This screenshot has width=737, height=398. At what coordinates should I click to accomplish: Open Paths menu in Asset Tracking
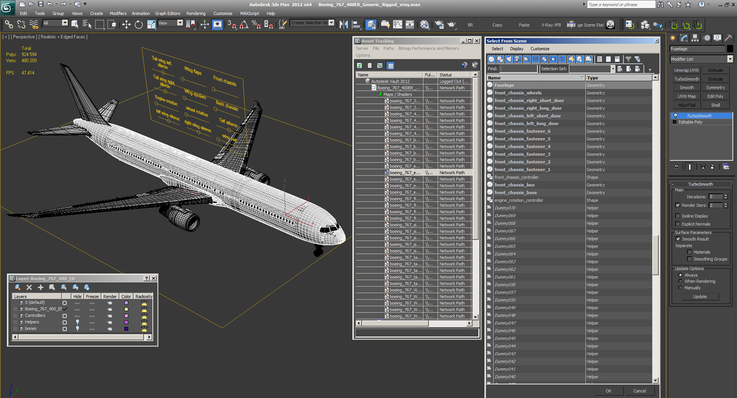[388, 48]
